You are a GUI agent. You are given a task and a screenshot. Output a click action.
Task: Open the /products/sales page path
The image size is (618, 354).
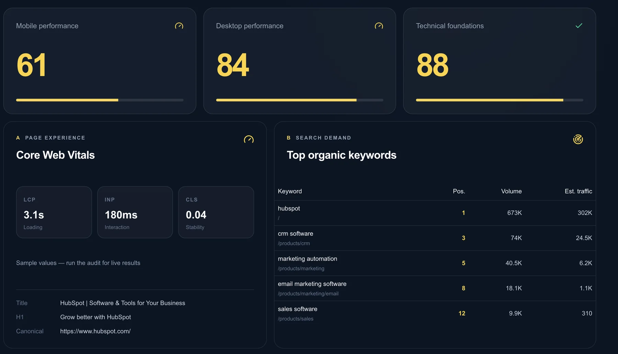pyautogui.click(x=296, y=319)
